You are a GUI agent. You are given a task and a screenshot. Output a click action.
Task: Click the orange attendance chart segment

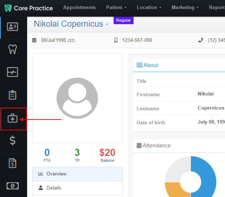175,190
